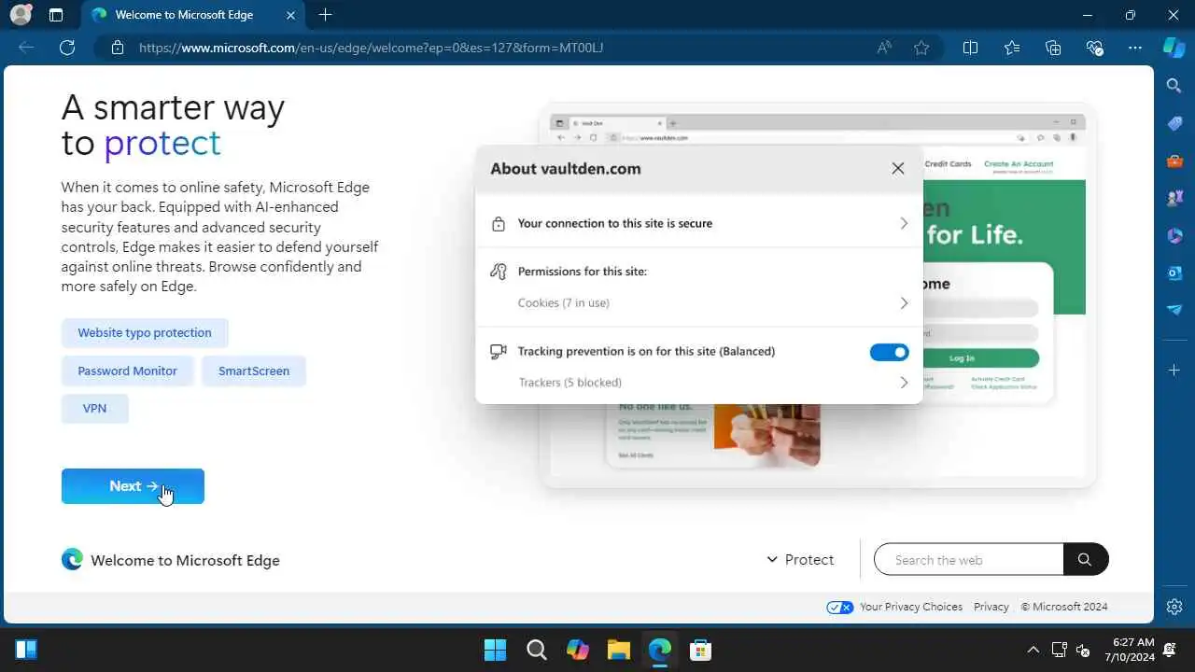Expand Trackers (5 blocked) chevron
The width and height of the screenshot is (1195, 672).
point(904,383)
